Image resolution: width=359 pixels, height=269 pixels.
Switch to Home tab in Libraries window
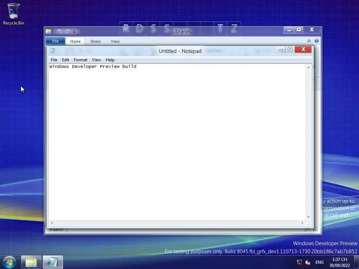75,41
